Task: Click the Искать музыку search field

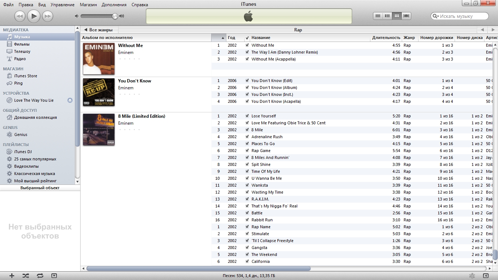Action: [460, 16]
